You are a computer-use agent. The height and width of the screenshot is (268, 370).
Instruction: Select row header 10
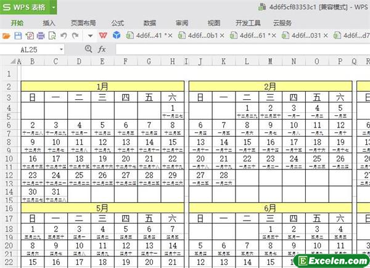pos(9,158)
